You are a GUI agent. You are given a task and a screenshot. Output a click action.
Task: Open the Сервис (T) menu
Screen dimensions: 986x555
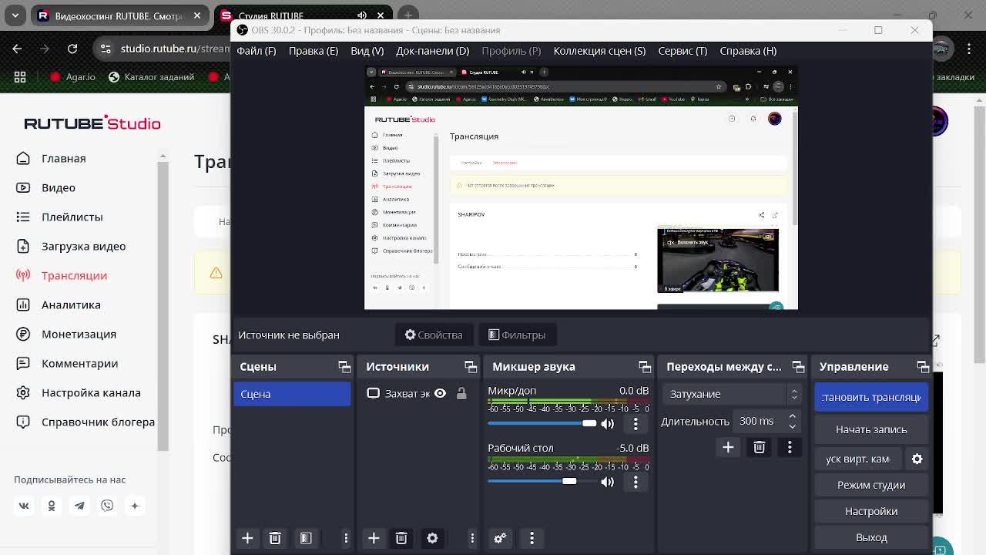[682, 51]
